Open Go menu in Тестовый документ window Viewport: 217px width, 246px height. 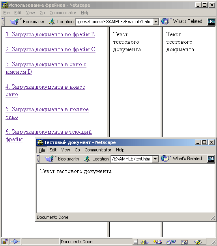click(x=77, y=150)
